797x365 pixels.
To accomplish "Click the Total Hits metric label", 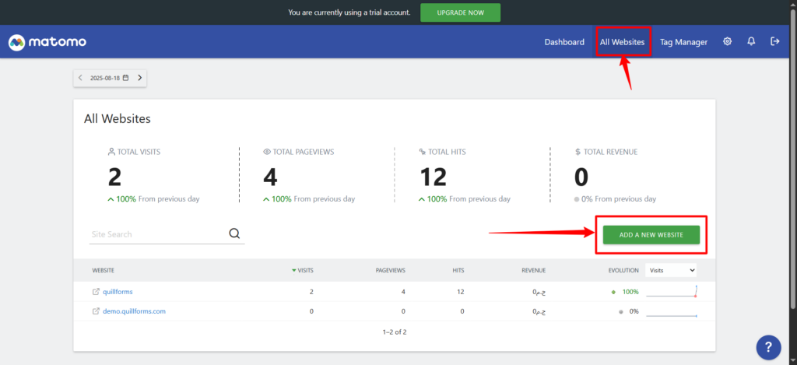I will pos(442,152).
